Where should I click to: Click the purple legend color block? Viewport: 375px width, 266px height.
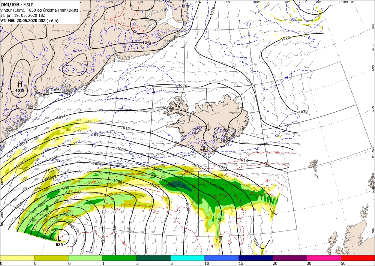pyautogui.click(x=290, y=258)
